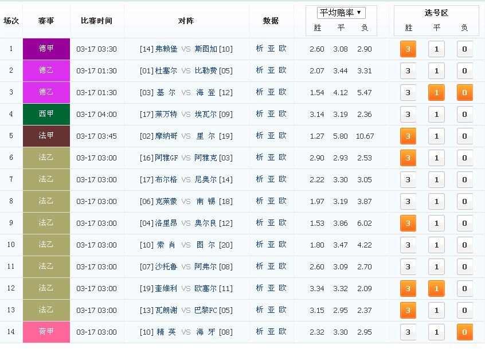This screenshot has width=485, height=353.
Task: Toggle win (3) for match 1 弗赖堡
Action: (x=408, y=49)
